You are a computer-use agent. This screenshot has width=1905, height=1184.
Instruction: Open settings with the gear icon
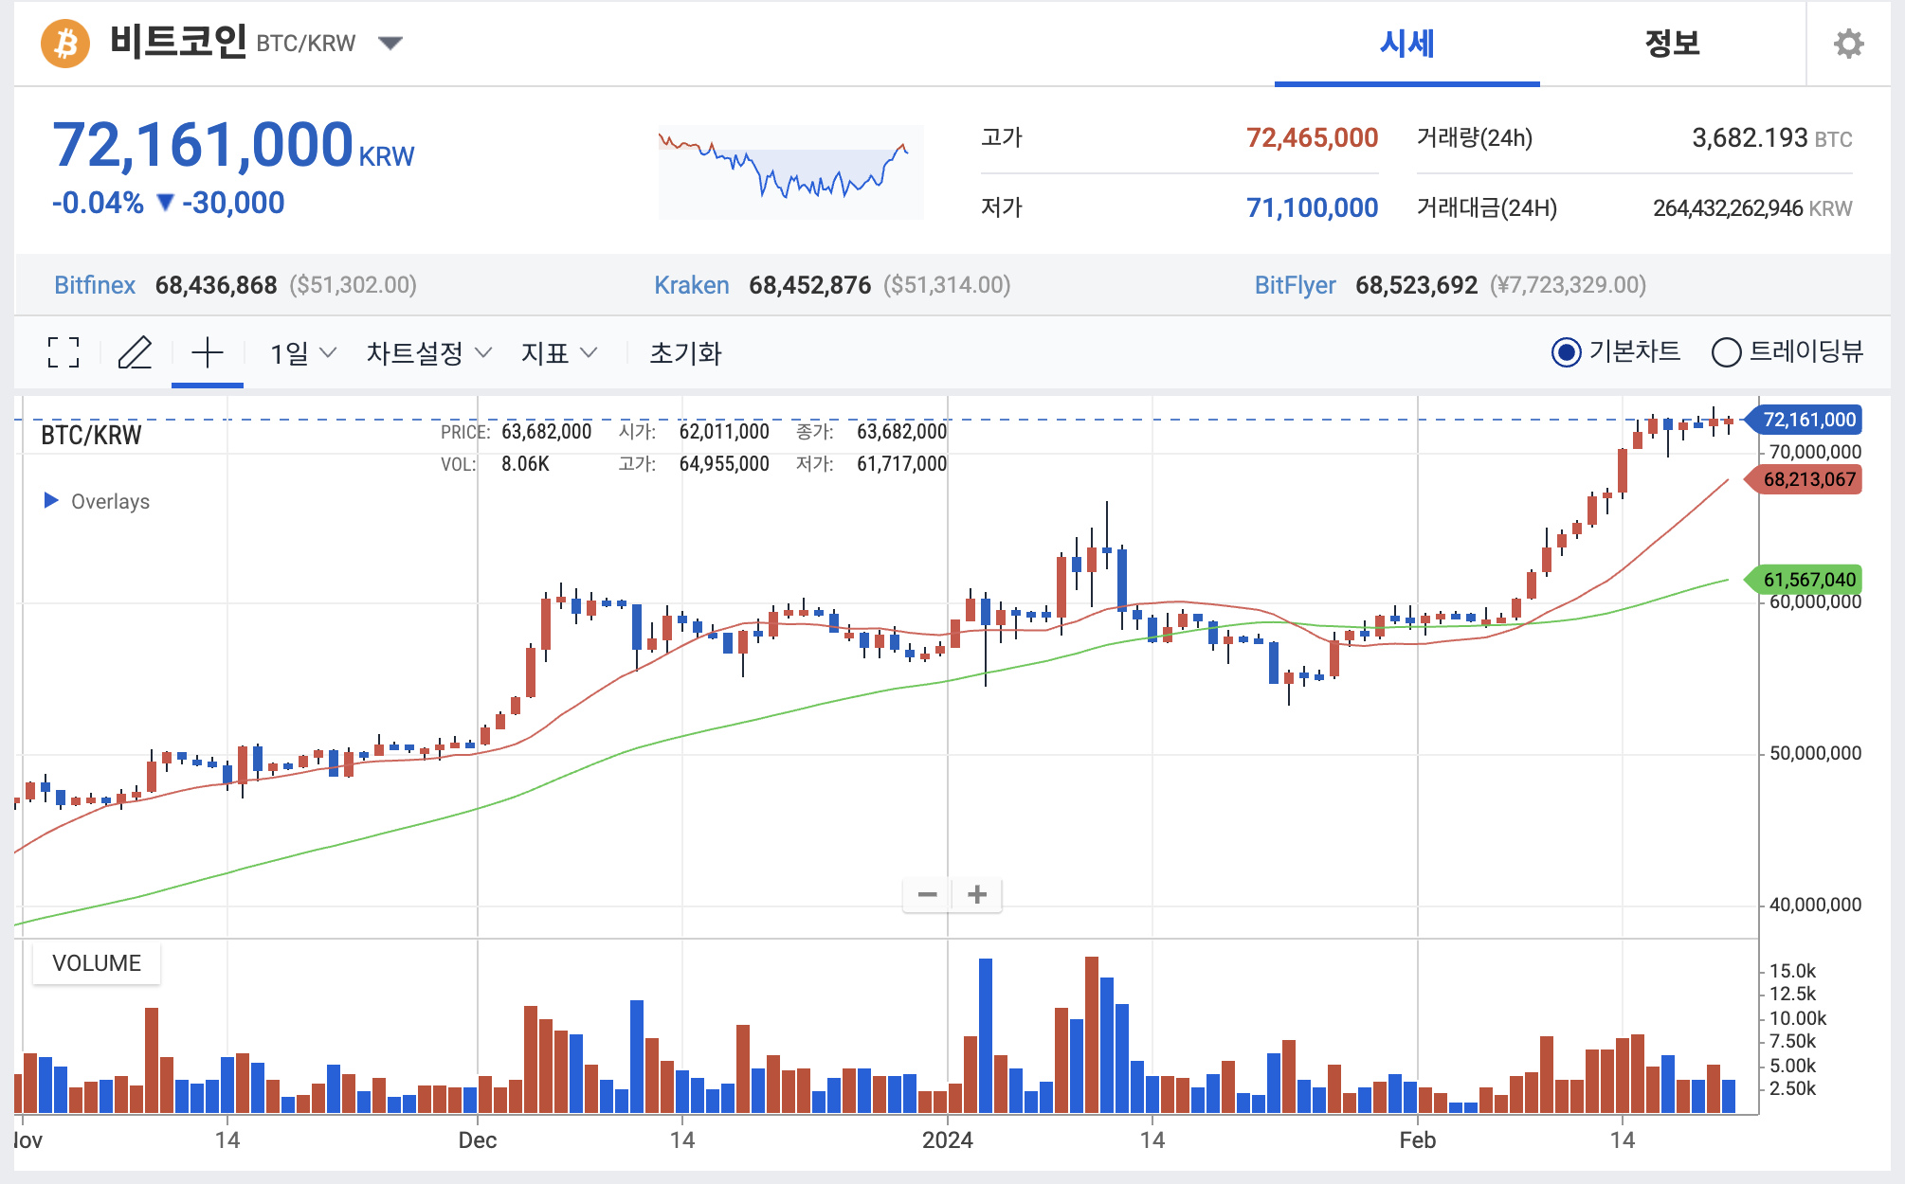coord(1847,44)
